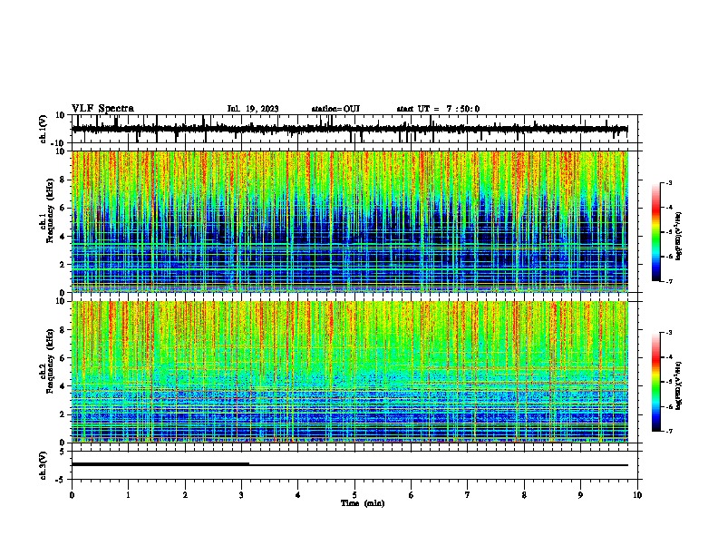Click the time axis tick label "9"

[x=580, y=495]
